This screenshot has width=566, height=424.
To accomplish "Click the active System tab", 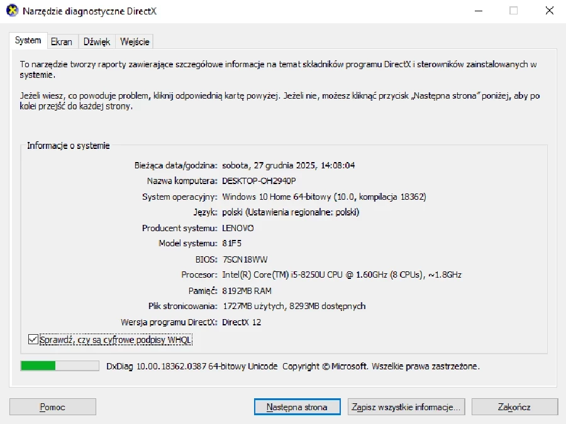I will coord(28,40).
